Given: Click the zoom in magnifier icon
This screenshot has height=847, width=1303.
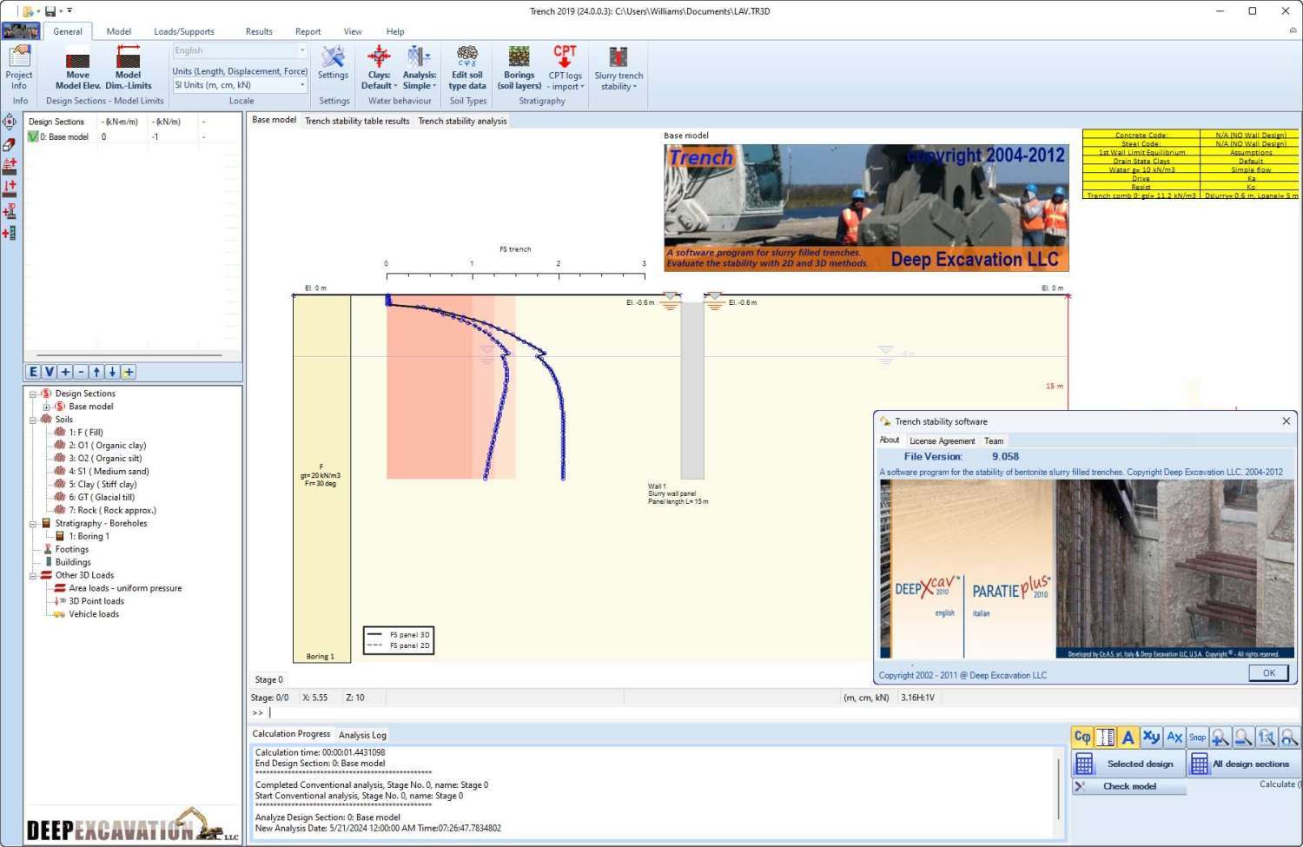Looking at the screenshot, I should (x=1220, y=738).
